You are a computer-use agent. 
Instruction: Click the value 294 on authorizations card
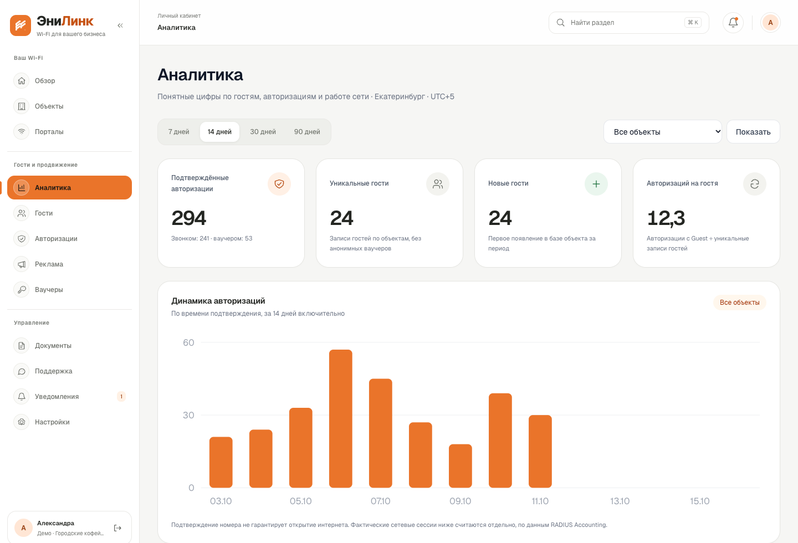189,218
